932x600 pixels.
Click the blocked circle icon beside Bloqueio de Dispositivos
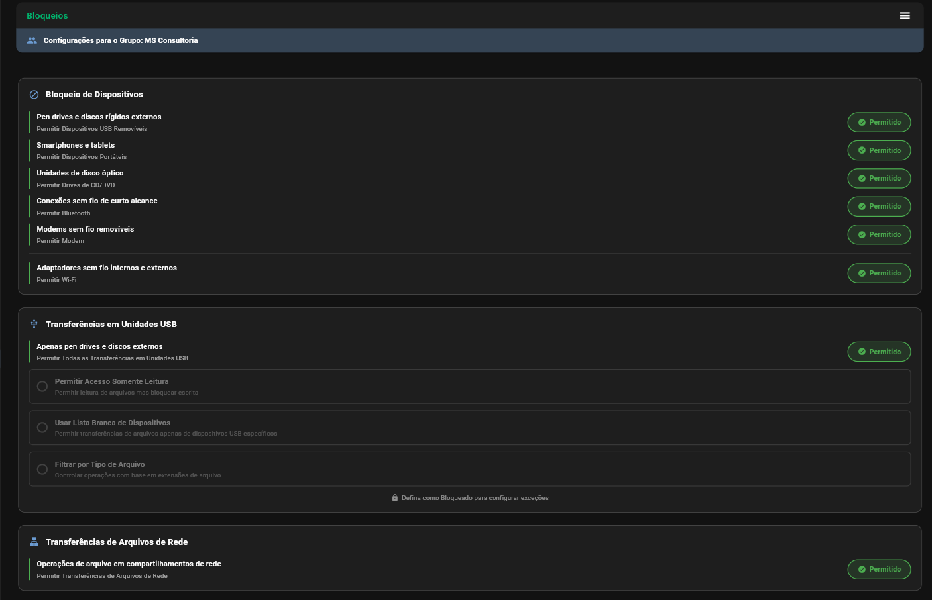pos(34,95)
